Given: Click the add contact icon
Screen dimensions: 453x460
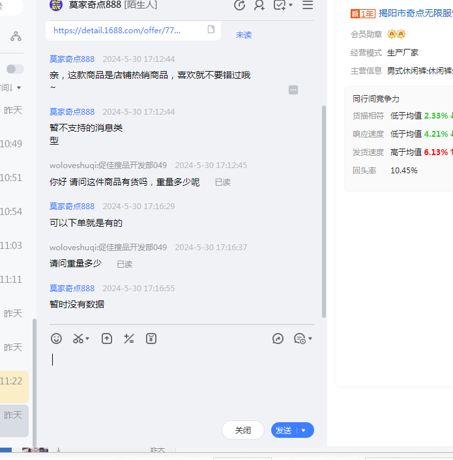Looking at the screenshot, I should (x=259, y=5).
